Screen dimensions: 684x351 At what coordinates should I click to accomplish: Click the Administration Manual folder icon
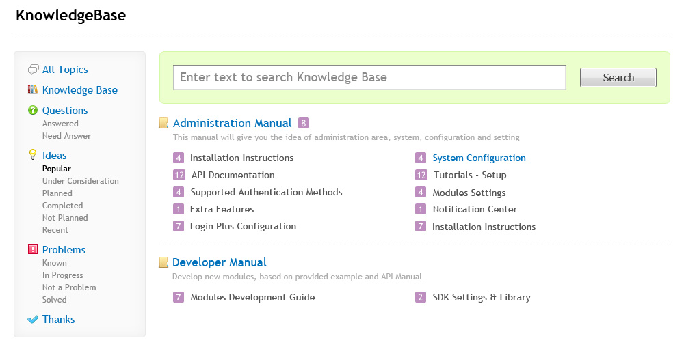[164, 124]
